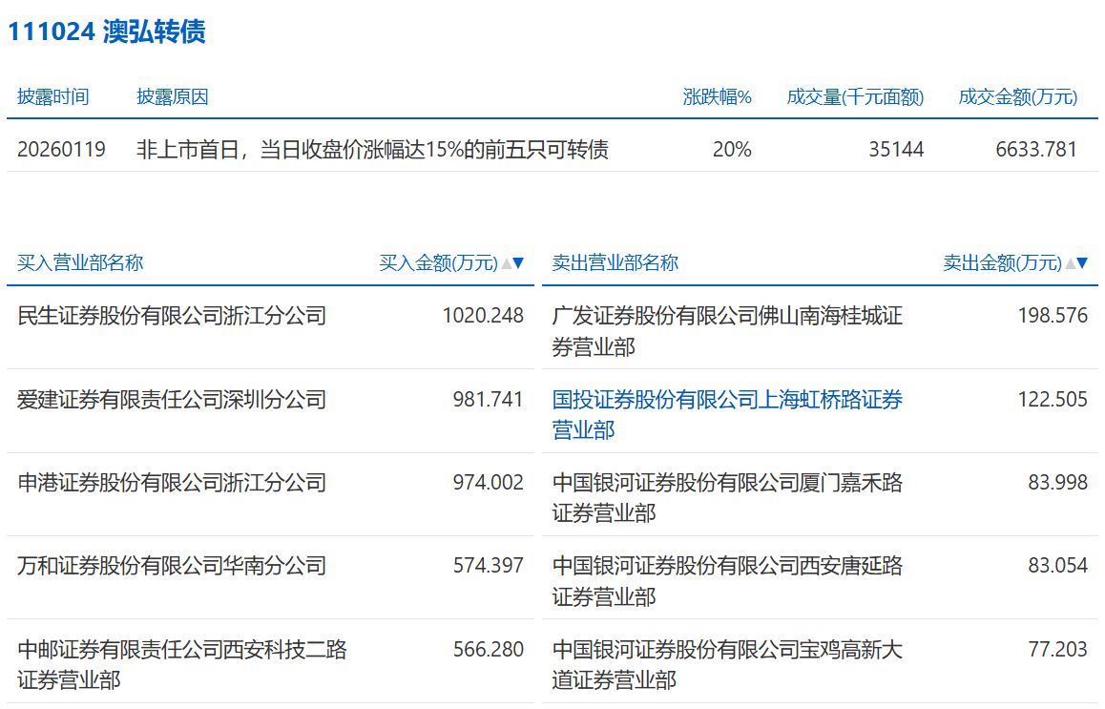Sort buy amount ascending with up arrow

[507, 263]
